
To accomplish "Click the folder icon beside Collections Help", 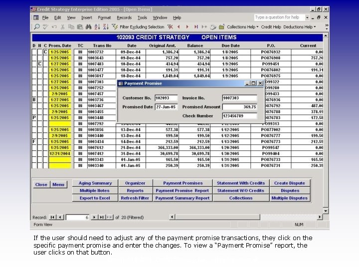I will point(221,27).
